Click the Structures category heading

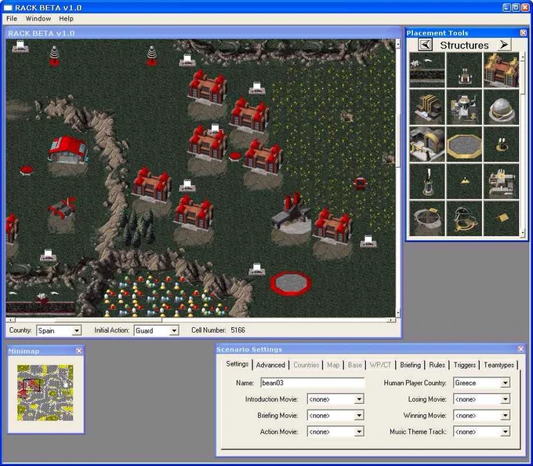coord(464,45)
